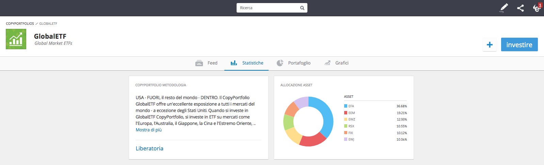This screenshot has height=165, width=544.
Task: Expand description with Mostra di più
Action: [148, 130]
